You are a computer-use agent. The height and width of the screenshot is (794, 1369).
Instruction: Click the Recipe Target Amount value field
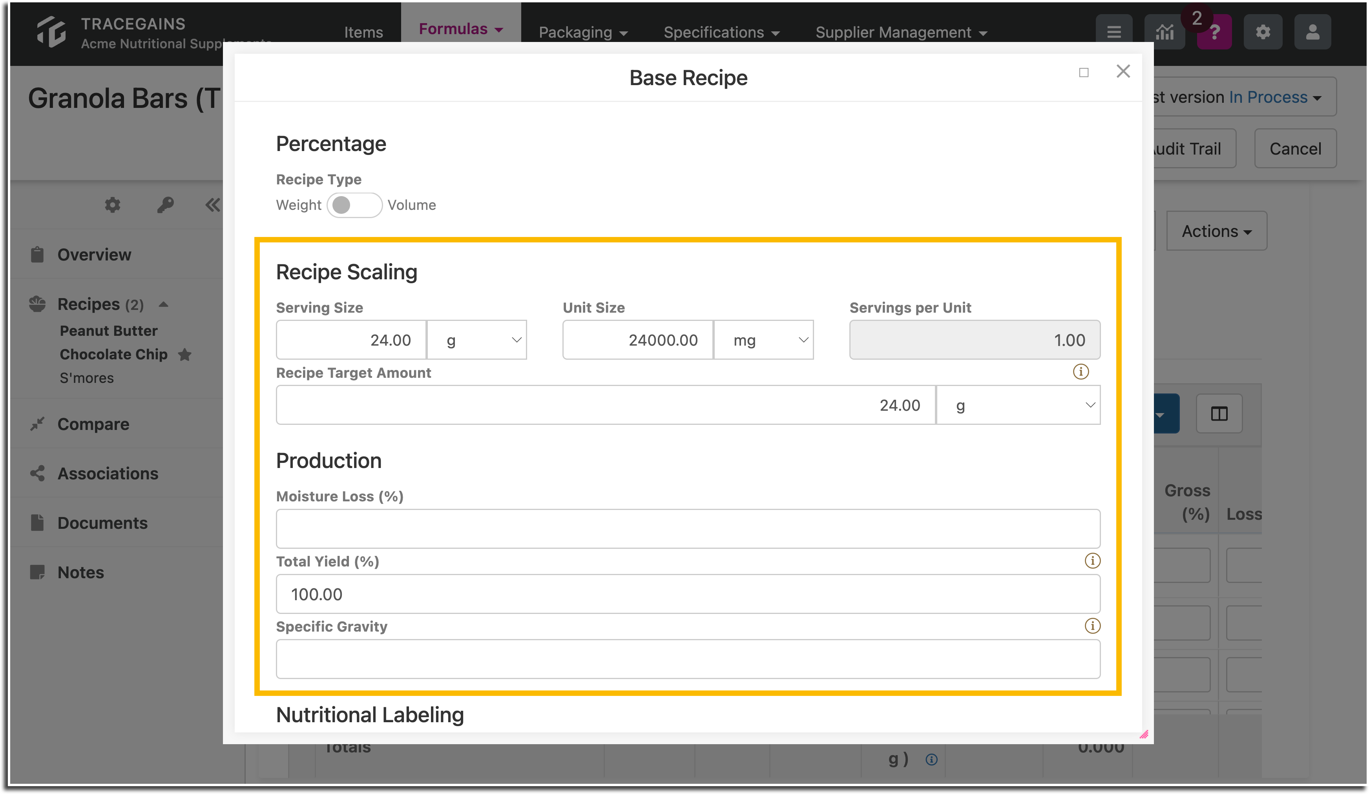(606, 405)
